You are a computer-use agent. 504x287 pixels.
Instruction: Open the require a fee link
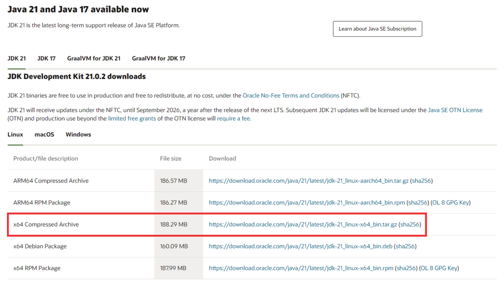[233, 118]
